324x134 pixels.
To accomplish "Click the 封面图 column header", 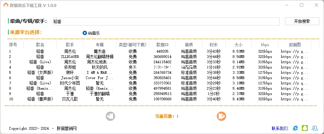I will click(x=295, y=45).
